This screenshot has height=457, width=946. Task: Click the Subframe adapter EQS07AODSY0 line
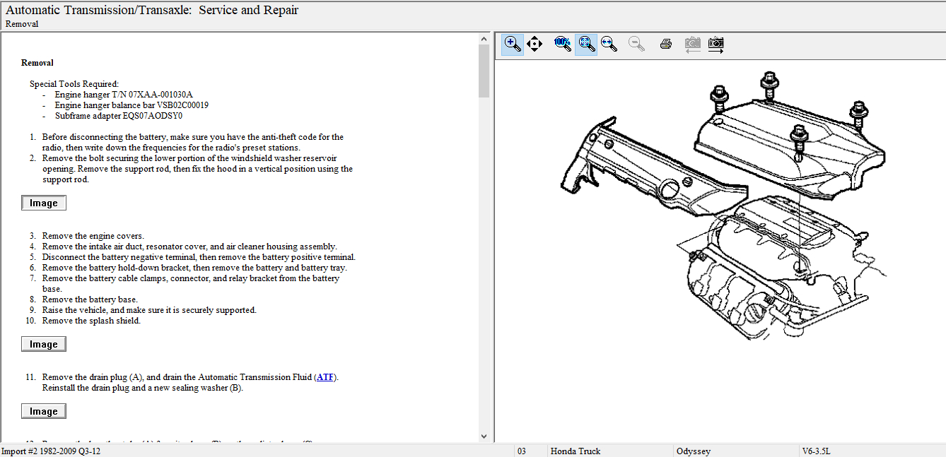click(119, 116)
